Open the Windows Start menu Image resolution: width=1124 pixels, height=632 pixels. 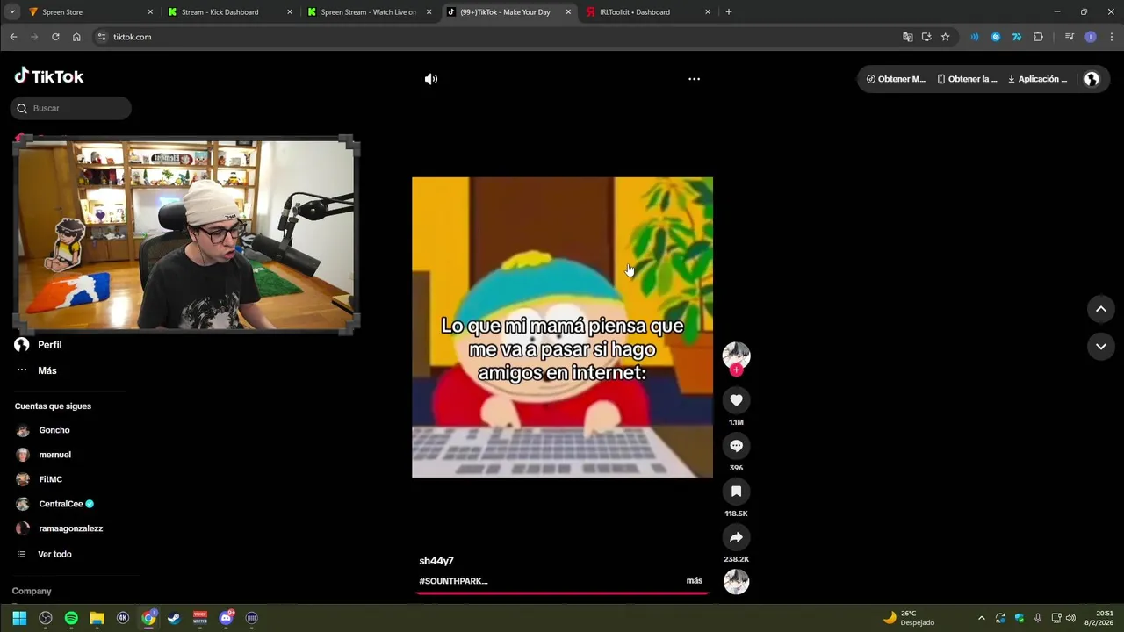19,618
